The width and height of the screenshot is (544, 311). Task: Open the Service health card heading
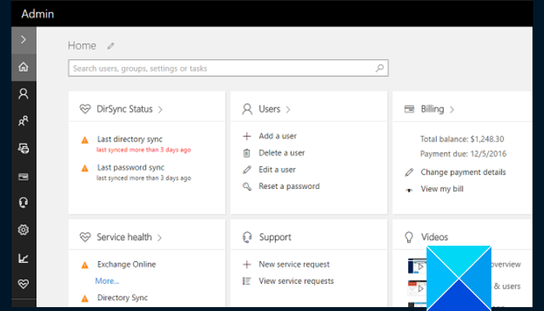coord(124,237)
